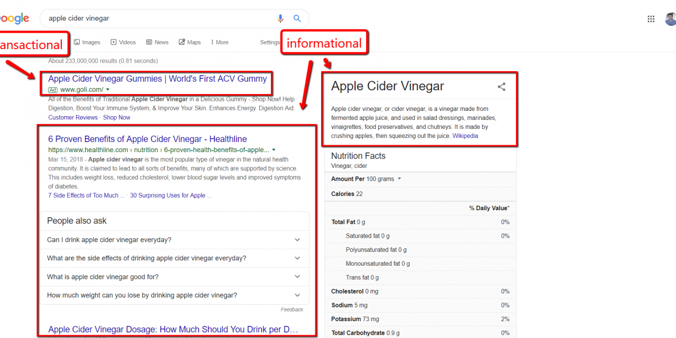The width and height of the screenshot is (676, 338).
Task: Click inside the search input field
Action: pyautogui.click(x=158, y=18)
